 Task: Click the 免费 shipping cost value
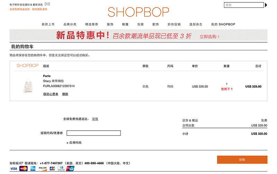[x=264, y=120]
